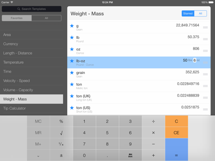Show the All templates segment in sidebar
Viewport: 215px width, 161px height.
(47, 18)
